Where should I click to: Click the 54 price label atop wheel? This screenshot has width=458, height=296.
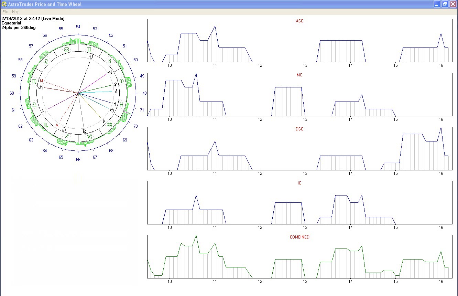point(78,27)
